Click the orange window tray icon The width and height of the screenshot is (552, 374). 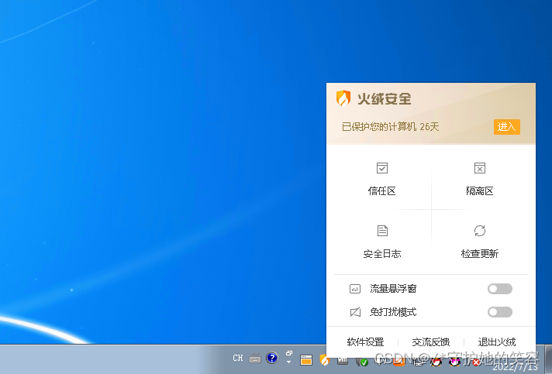[306, 360]
